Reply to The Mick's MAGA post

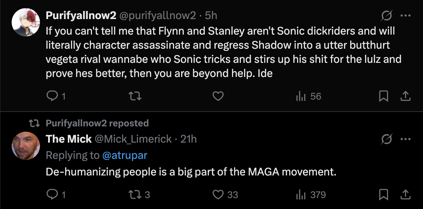[x=52, y=195]
